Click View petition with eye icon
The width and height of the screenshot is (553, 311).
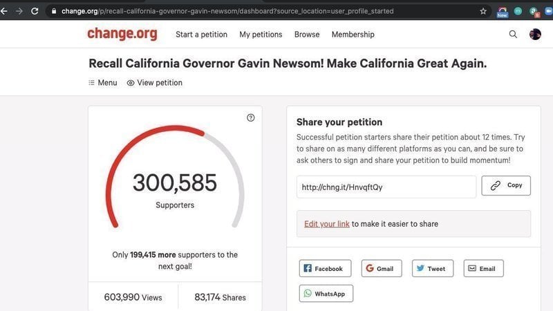coord(155,83)
